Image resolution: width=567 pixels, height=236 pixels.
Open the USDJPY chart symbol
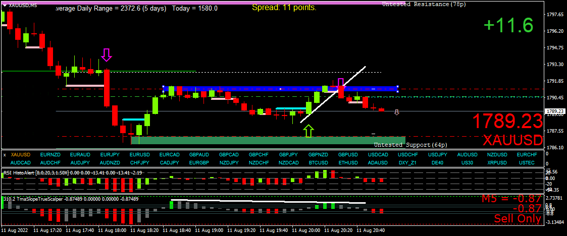coord(438,155)
